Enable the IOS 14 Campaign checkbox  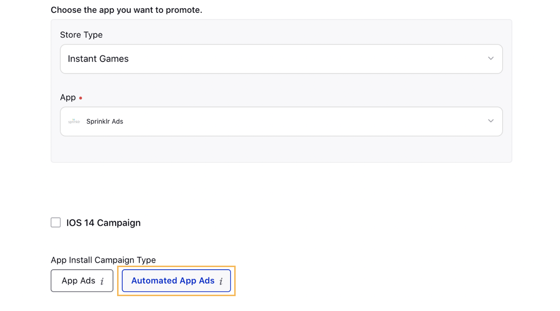[56, 222]
